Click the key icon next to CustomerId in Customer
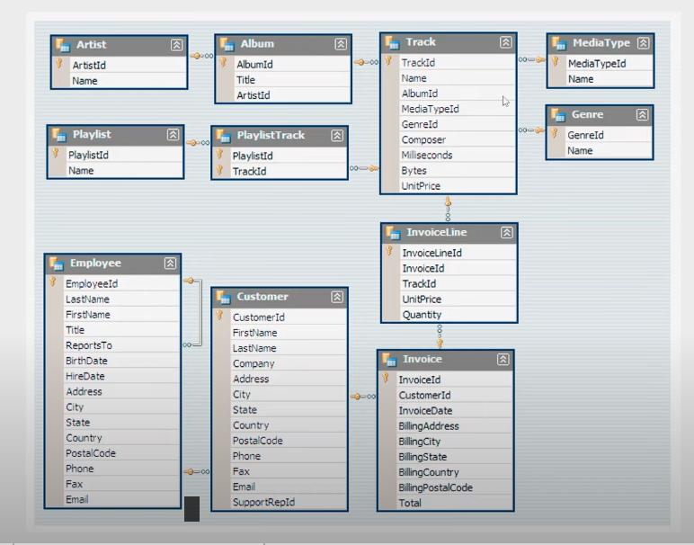 coord(219,317)
